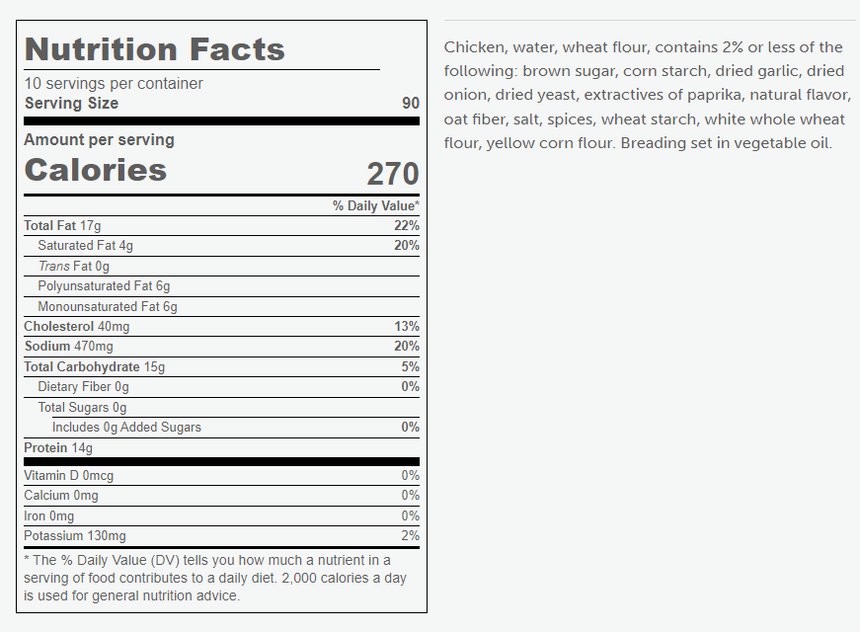
Task: Click the ingredients paragraph starting with Chicken
Action: click(x=648, y=95)
